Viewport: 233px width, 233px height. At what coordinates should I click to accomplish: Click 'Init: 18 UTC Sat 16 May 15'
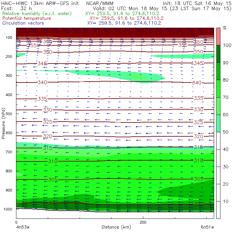pos(197,3)
